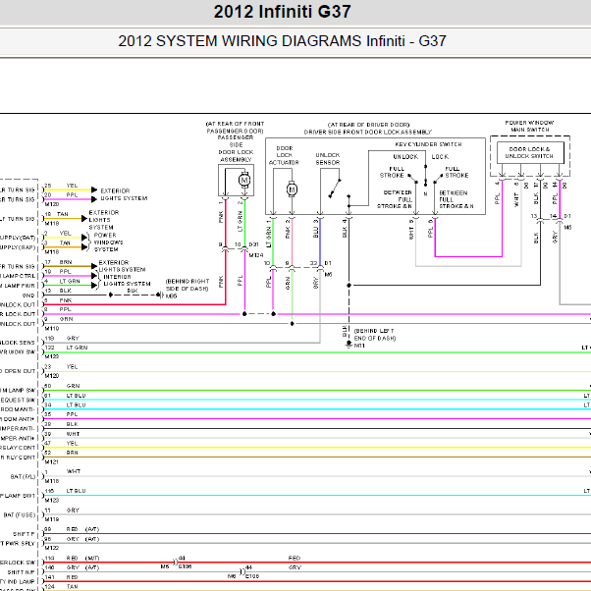Click the "12 BLK" ground wire label
Viewport: 591px width, 591px height.
click(x=58, y=291)
